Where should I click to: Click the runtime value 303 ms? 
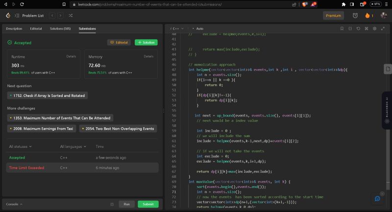click(18, 66)
